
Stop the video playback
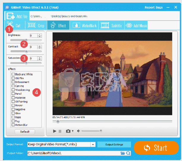point(60,131)
